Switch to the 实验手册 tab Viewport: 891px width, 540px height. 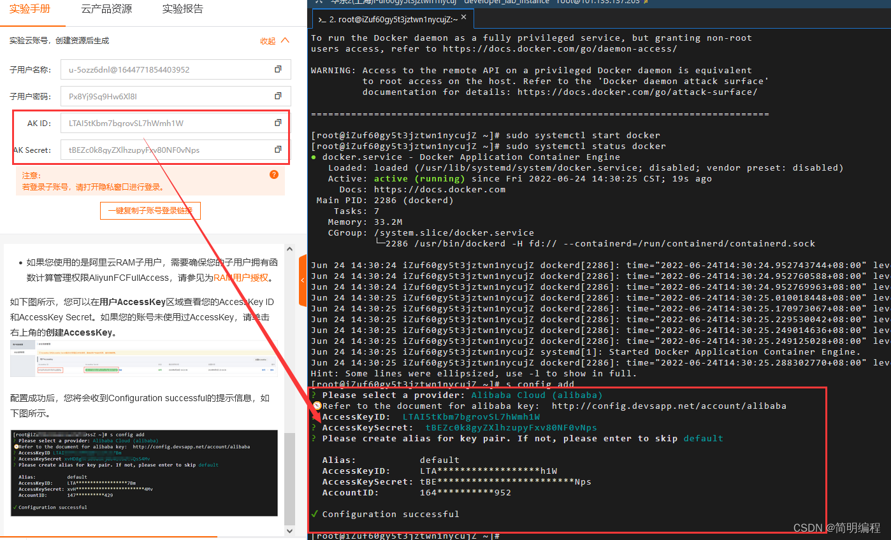coord(29,9)
